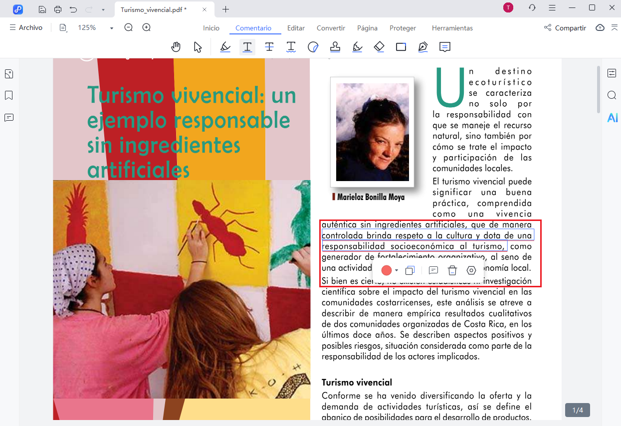621x426 pixels.
Task: Open the Archivo menu
Action: (26, 27)
